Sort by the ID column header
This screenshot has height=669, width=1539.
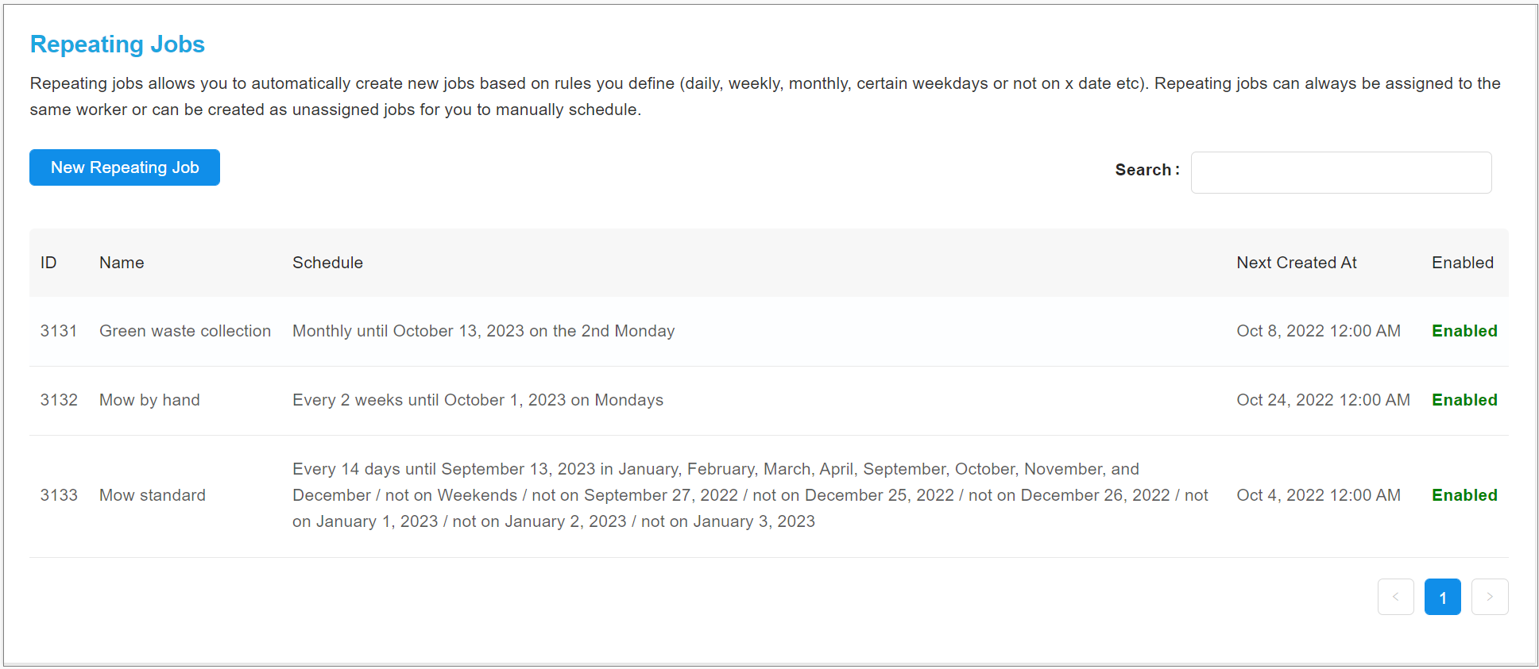click(x=48, y=263)
